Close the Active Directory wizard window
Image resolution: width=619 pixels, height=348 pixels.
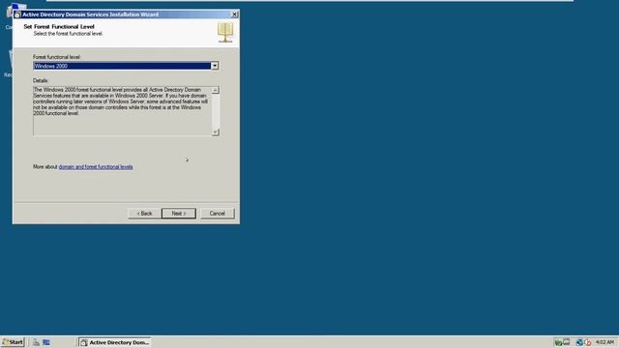click(x=234, y=14)
